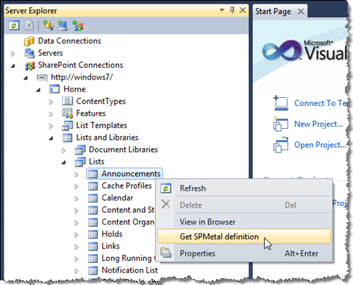Collapse the Lists node

[64, 163]
